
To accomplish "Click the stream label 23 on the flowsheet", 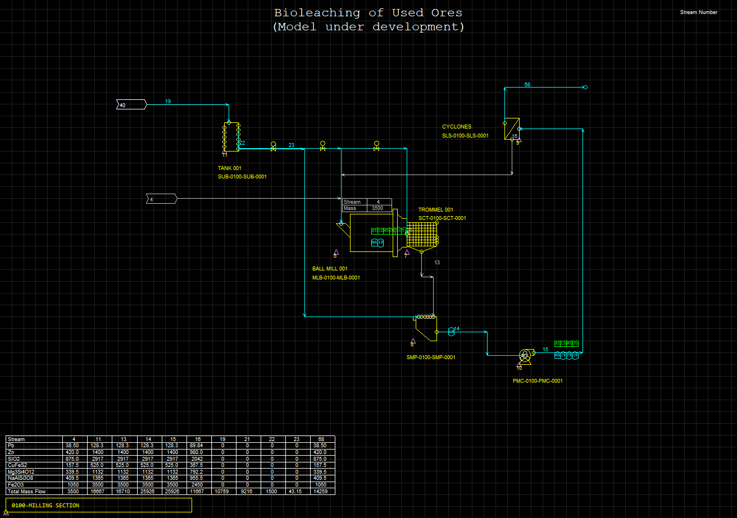I will pos(292,145).
